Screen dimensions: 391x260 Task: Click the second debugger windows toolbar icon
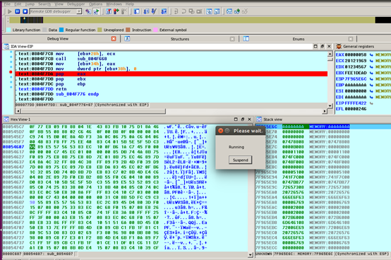coord(217,11)
